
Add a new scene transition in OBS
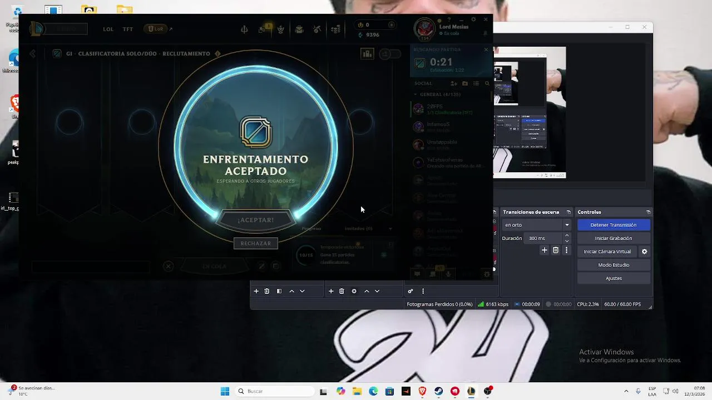tap(545, 251)
